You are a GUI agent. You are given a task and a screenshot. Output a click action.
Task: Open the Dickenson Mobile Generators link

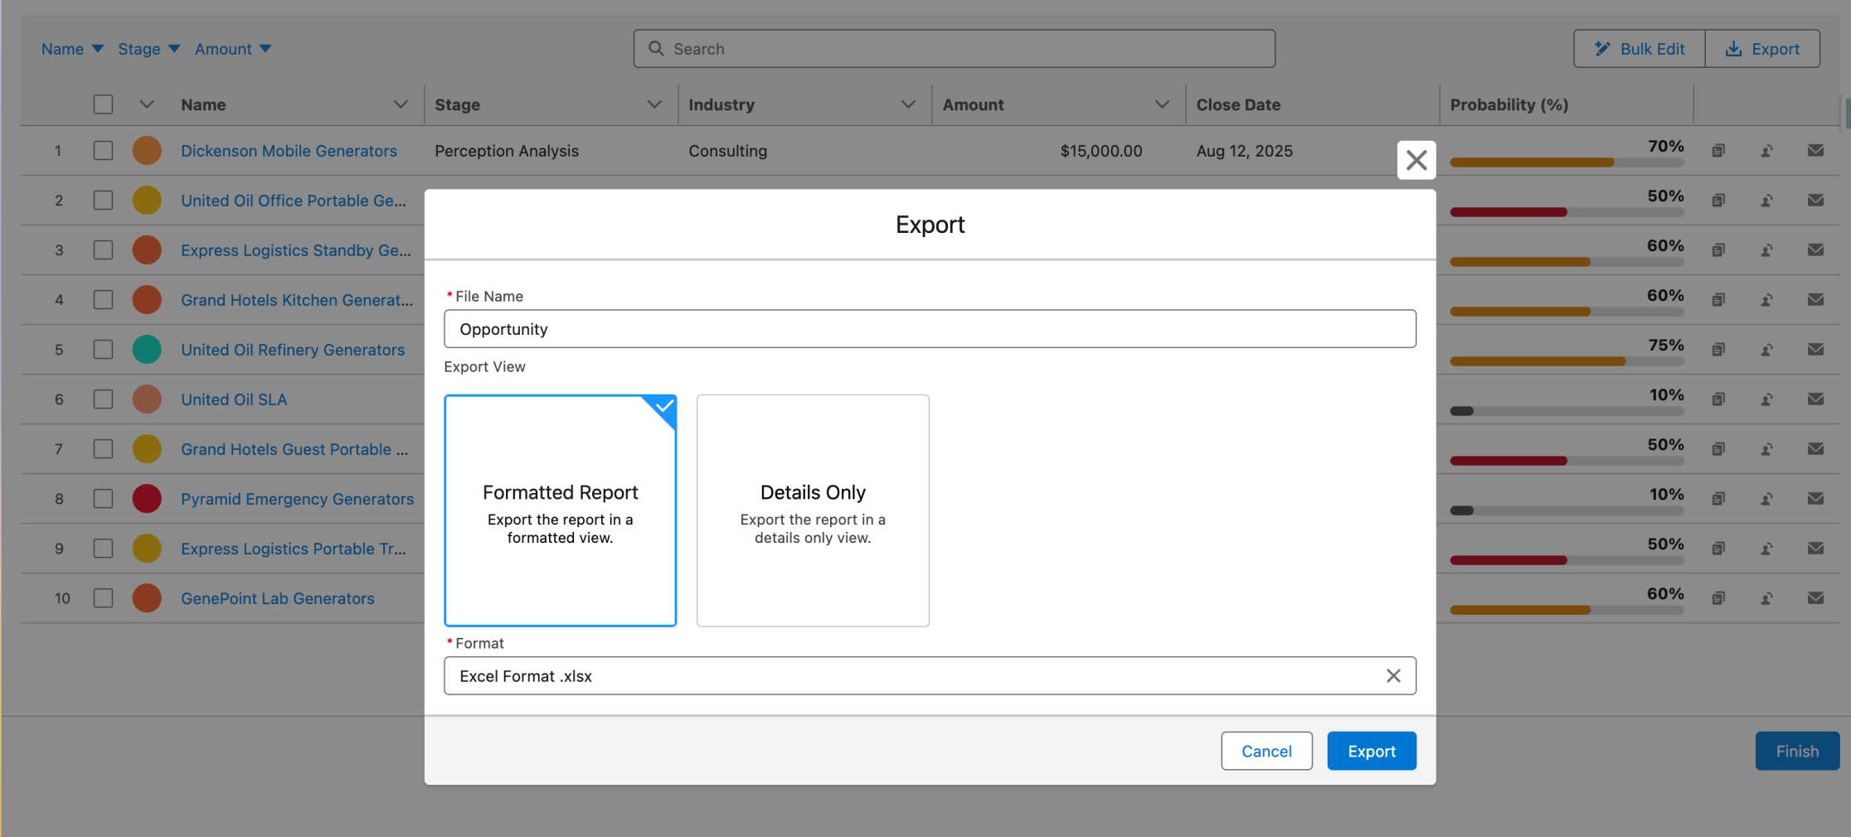[289, 151]
